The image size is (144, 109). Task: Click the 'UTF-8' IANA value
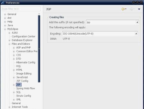pyautogui.click(x=66, y=39)
